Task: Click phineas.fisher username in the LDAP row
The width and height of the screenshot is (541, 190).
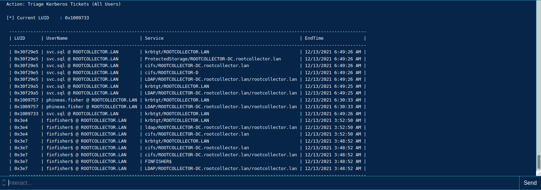Action: 92,107
